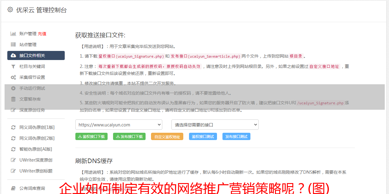Open UWriter原创标题 menu item
Screen dimensions: 389x194
(36, 171)
